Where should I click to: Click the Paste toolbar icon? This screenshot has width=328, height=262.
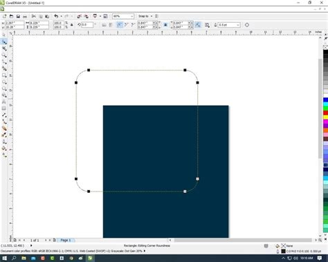pos(47,17)
